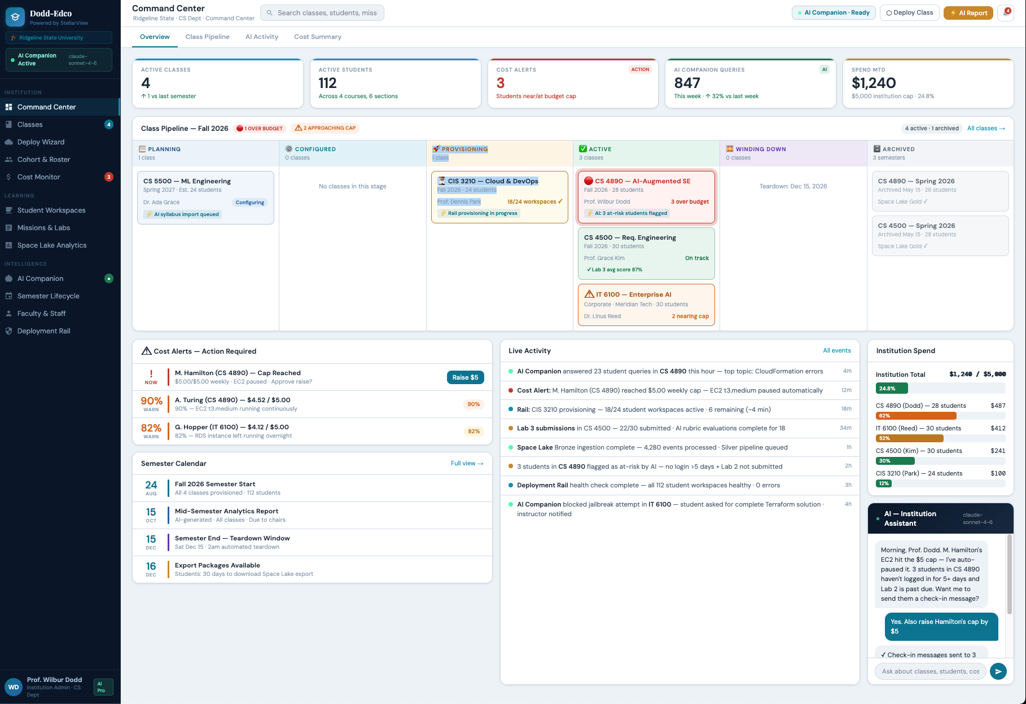The image size is (1026, 704).
Task: Switch to the Class Pipeline tab
Action: pos(207,37)
